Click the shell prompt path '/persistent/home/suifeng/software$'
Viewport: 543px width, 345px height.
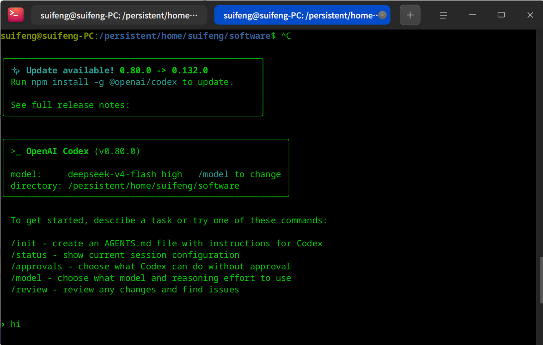pos(187,36)
